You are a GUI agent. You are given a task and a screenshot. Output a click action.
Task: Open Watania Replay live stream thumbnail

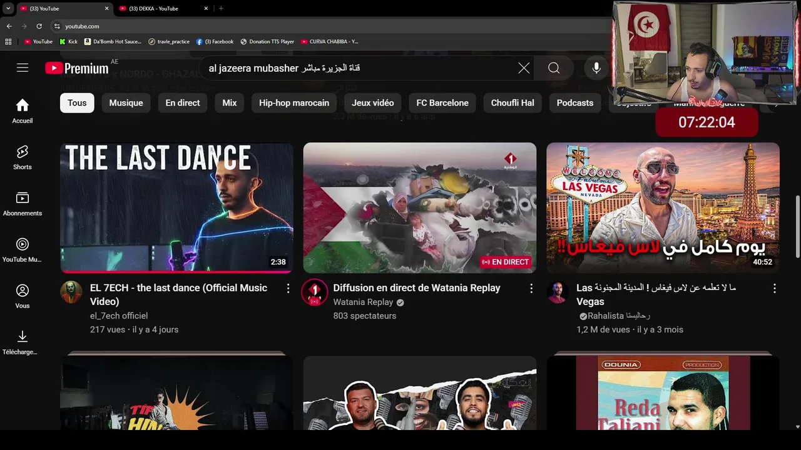[x=420, y=207]
